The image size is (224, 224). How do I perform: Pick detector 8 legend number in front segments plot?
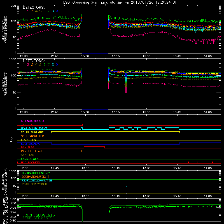click(x=53, y=11)
